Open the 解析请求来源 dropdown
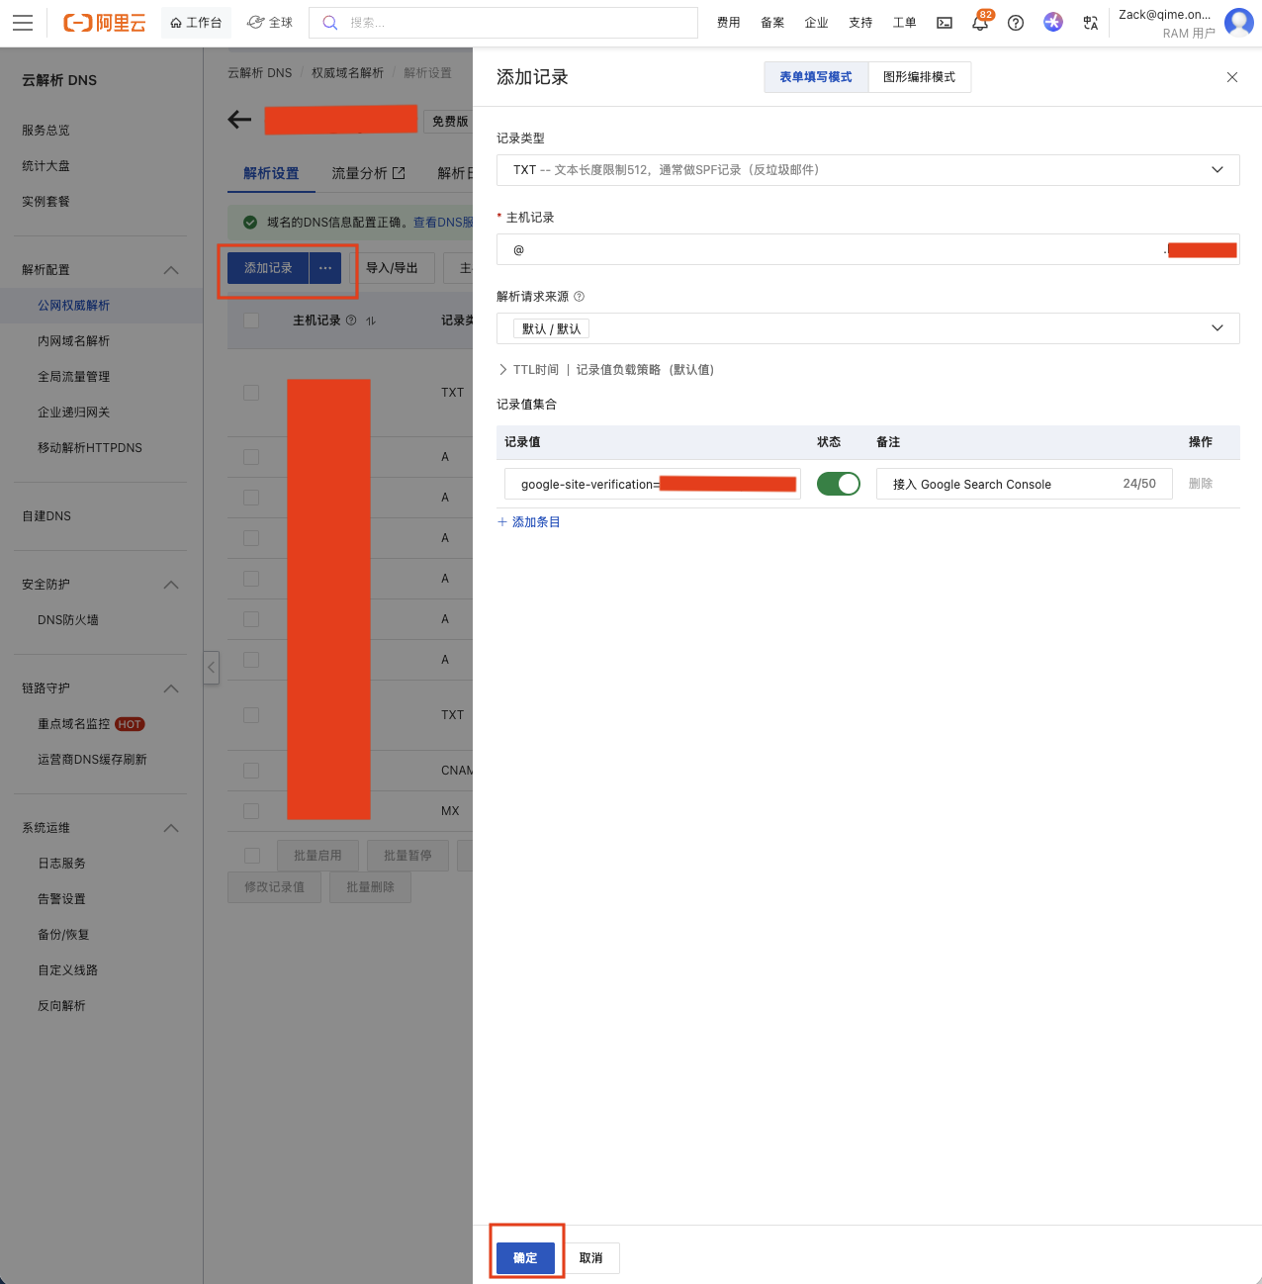 [867, 328]
